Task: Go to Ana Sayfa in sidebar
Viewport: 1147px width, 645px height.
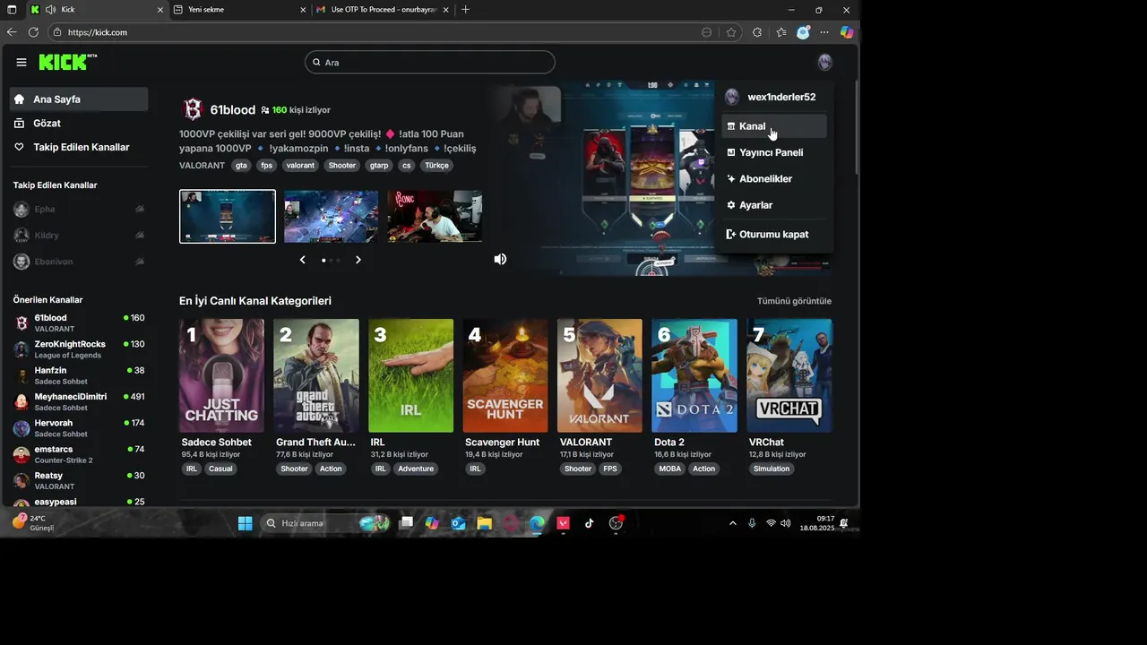Action: (79, 99)
